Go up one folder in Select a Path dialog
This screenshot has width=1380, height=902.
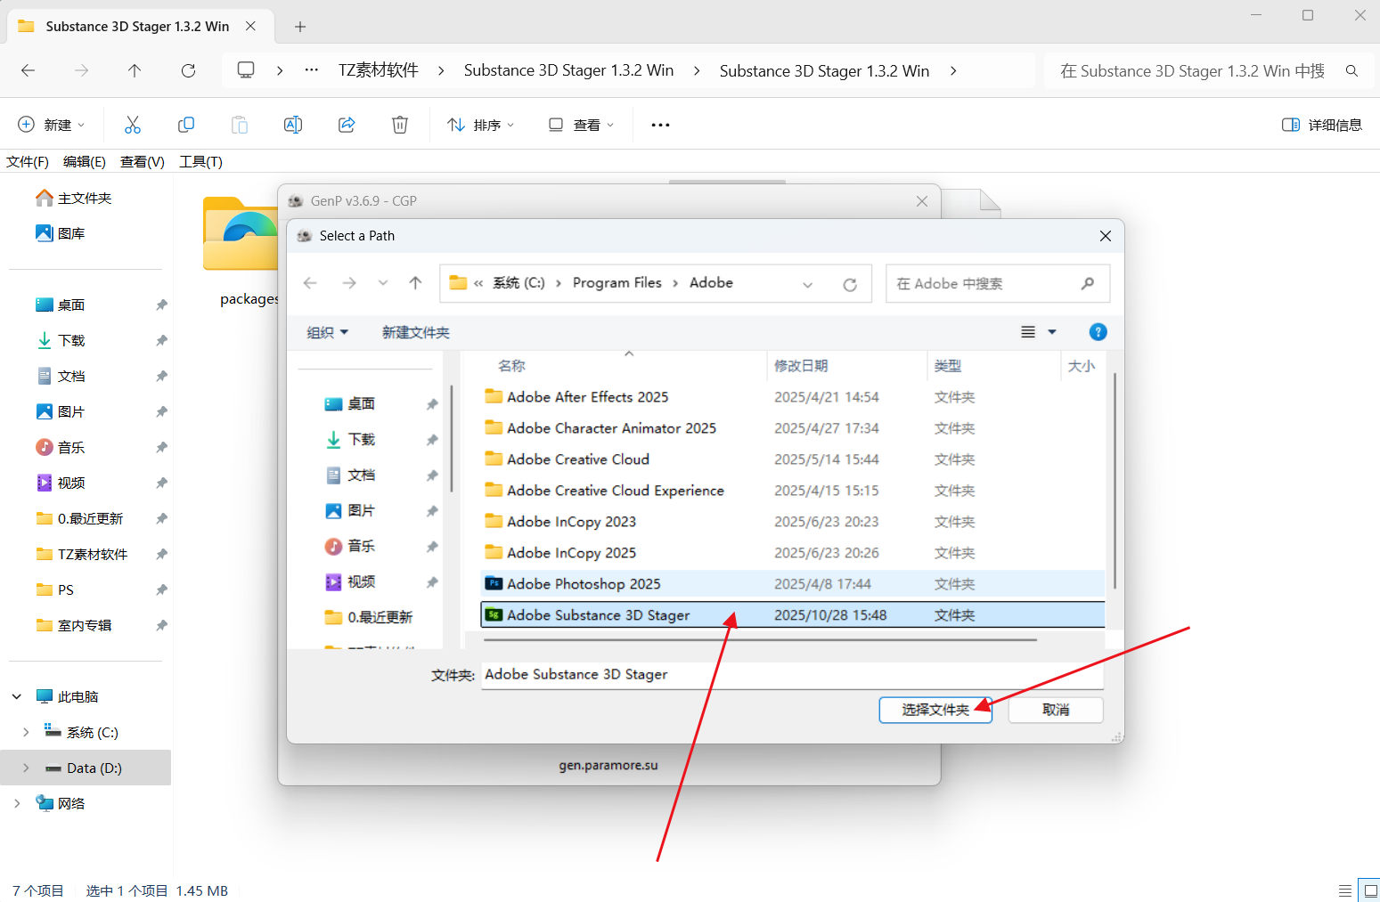415,283
